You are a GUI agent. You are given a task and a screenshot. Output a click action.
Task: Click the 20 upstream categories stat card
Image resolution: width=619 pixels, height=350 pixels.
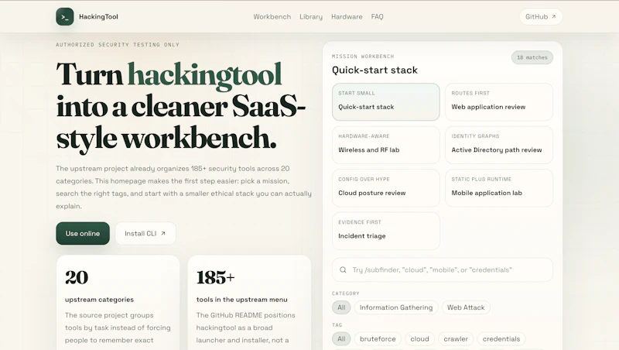(x=118, y=303)
